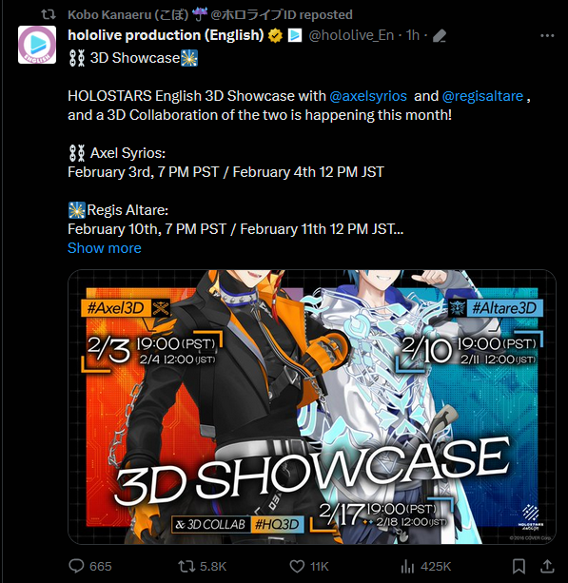View post analytics bar chart icon

pos(407,566)
